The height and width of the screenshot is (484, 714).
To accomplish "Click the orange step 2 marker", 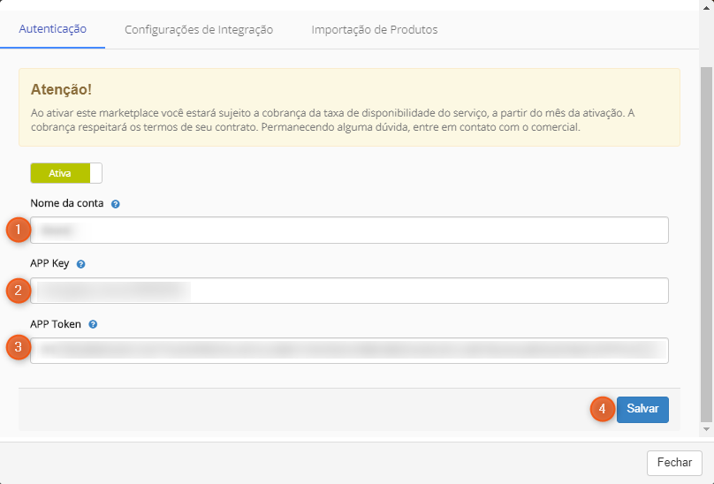I will click(18, 290).
